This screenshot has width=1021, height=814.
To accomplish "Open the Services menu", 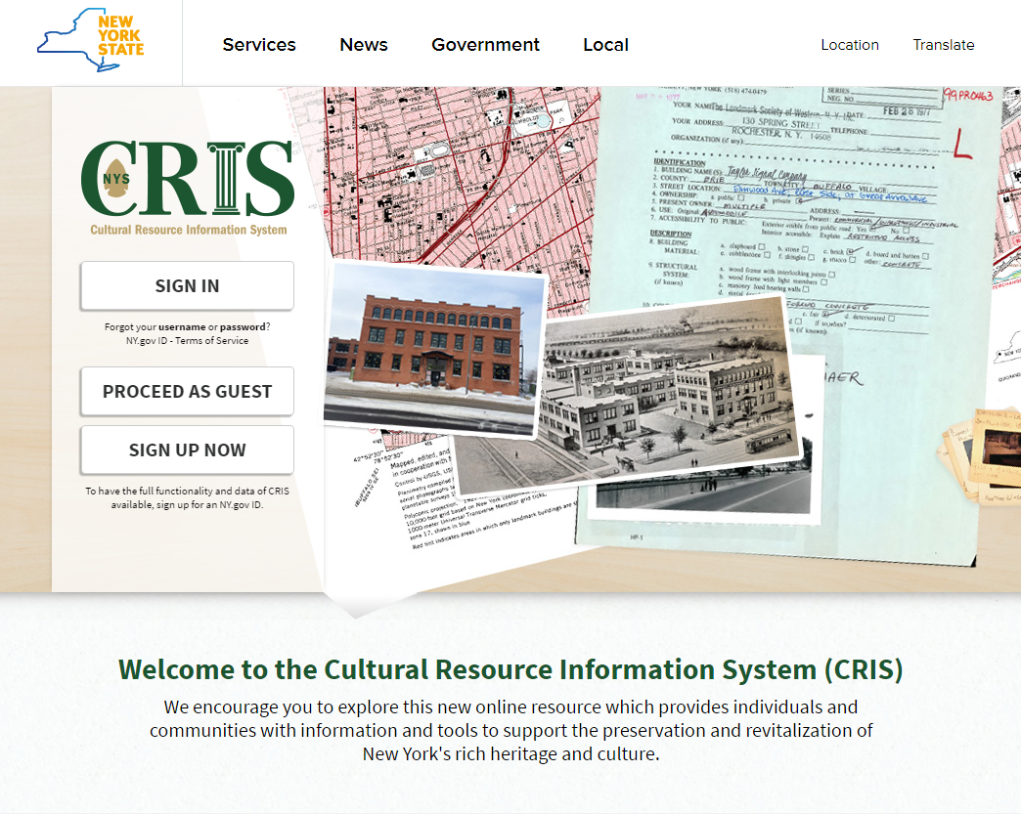I will (x=259, y=45).
